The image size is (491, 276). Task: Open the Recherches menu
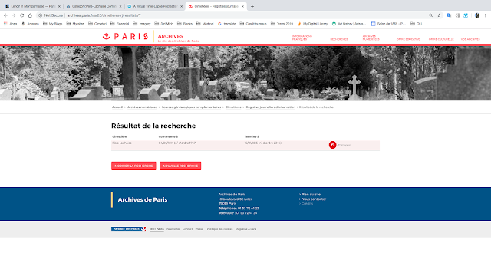click(x=339, y=39)
